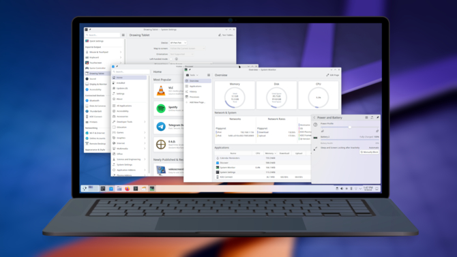
Task: Open Display & Monitor settings
Action: tap(98, 85)
